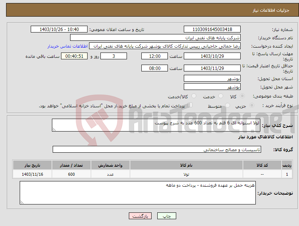Select the متوسط purchase type radio
This screenshot has width=299, height=226.
[x=227, y=105]
